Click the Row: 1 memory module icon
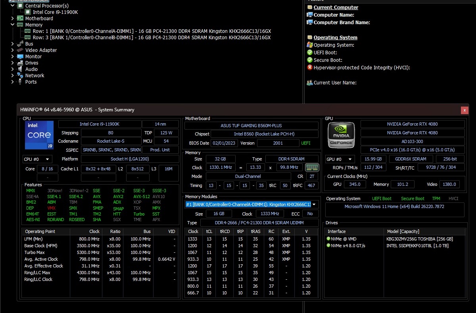Viewport: 476px width, 313px height. (28, 31)
